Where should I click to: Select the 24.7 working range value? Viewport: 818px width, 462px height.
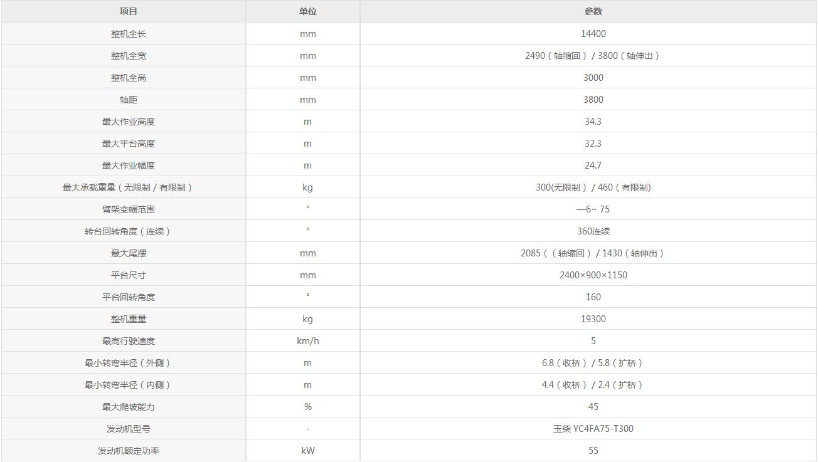[593, 165]
